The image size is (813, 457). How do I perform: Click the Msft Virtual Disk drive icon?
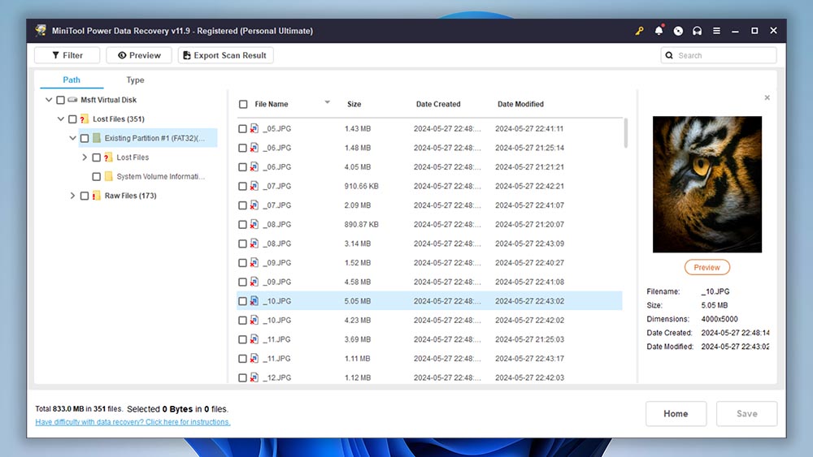[72, 99]
